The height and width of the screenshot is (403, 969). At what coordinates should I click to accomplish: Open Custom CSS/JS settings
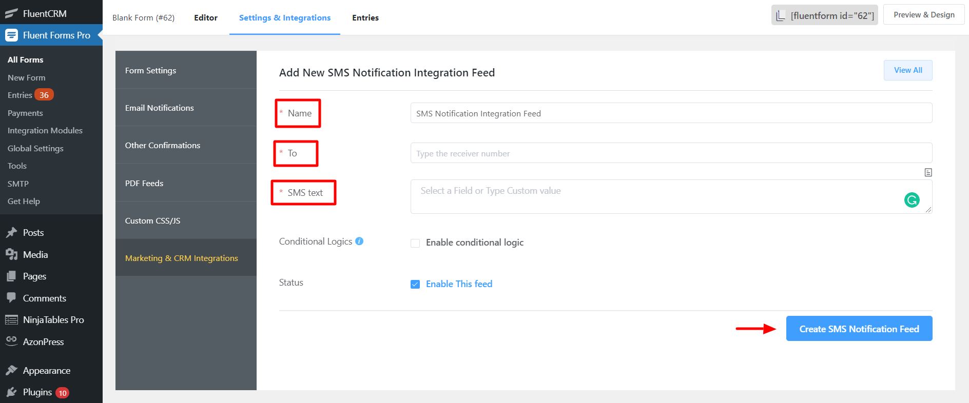coord(186,220)
